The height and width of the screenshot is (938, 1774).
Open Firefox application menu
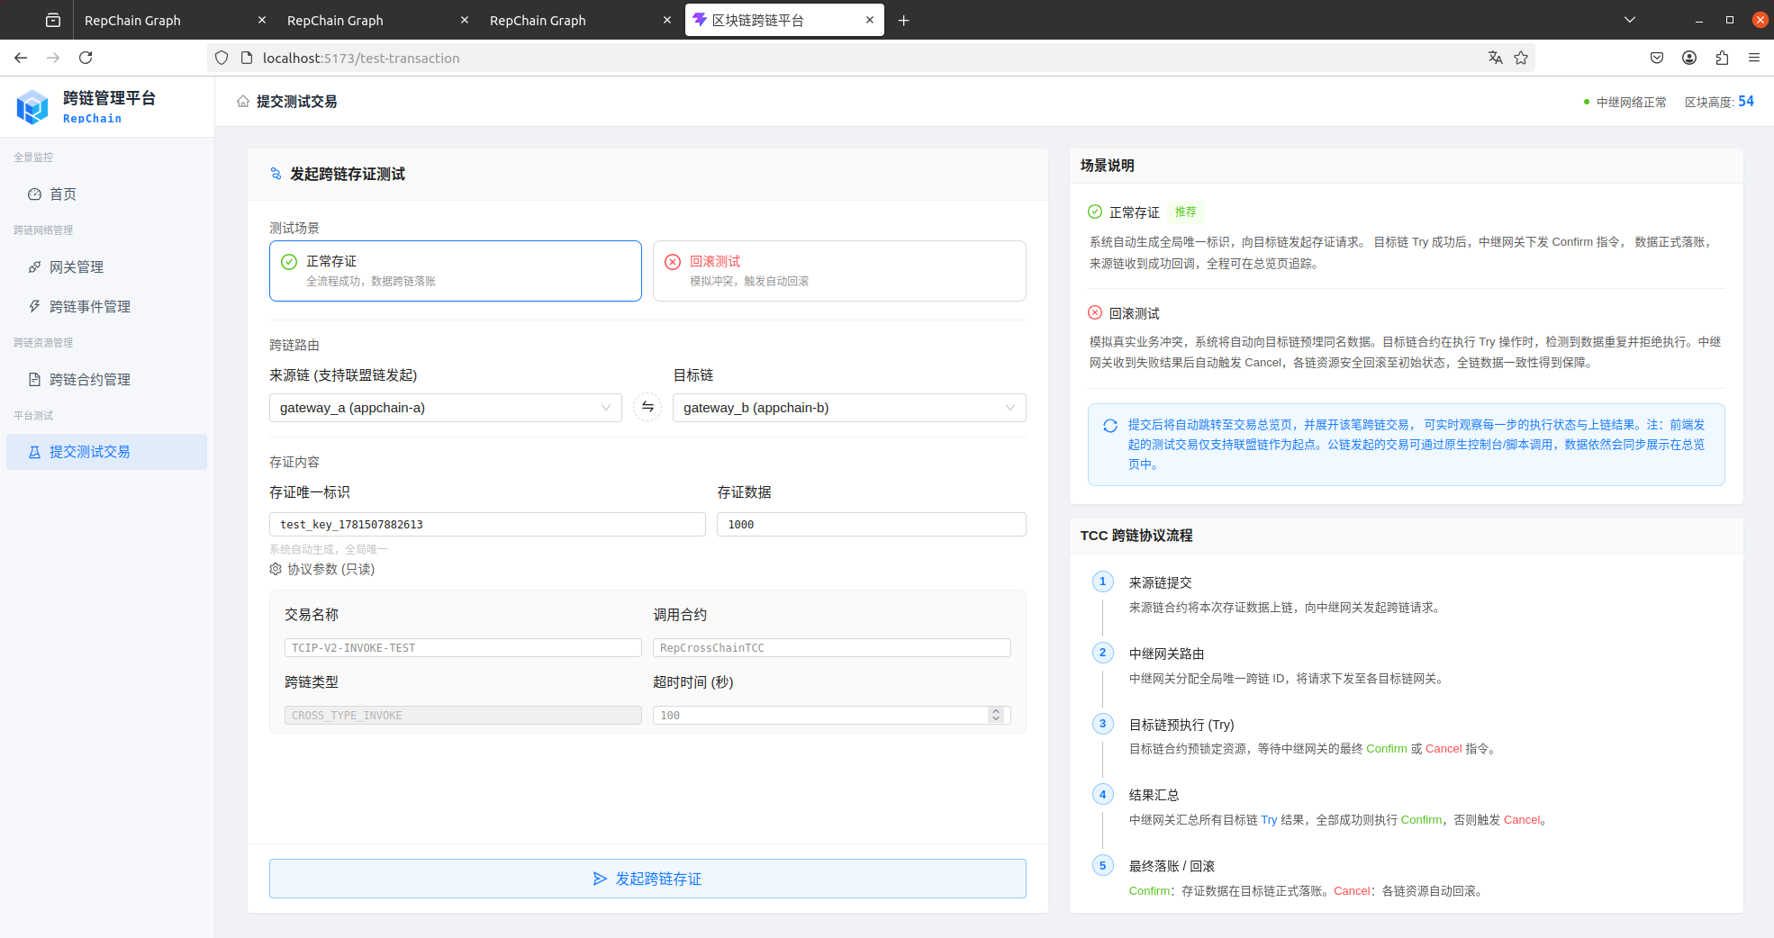(1754, 58)
